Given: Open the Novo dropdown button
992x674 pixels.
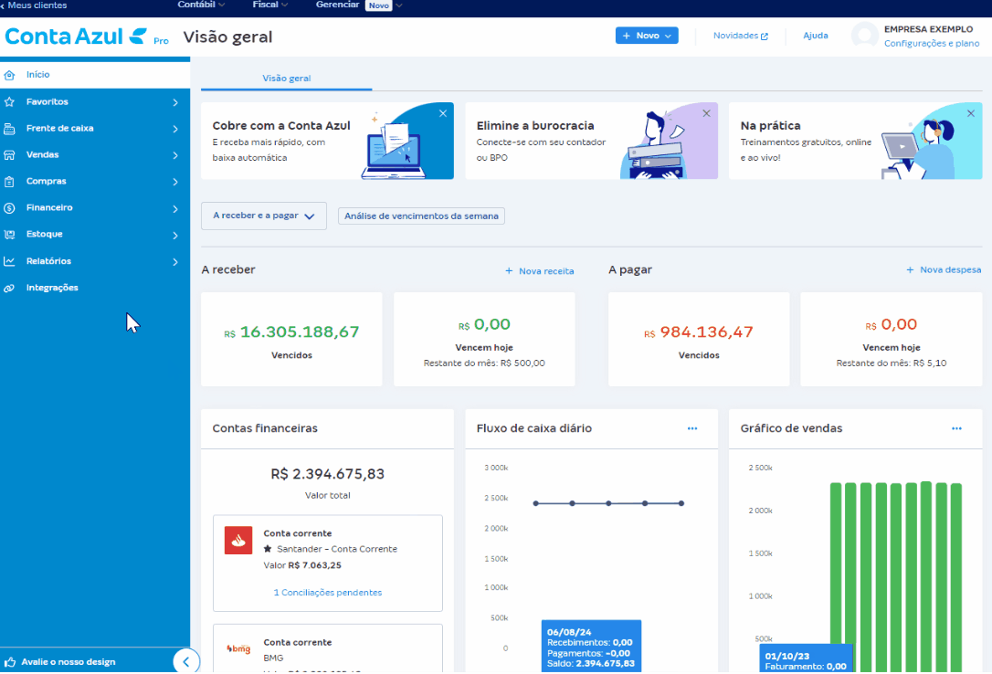Looking at the screenshot, I should tap(647, 36).
